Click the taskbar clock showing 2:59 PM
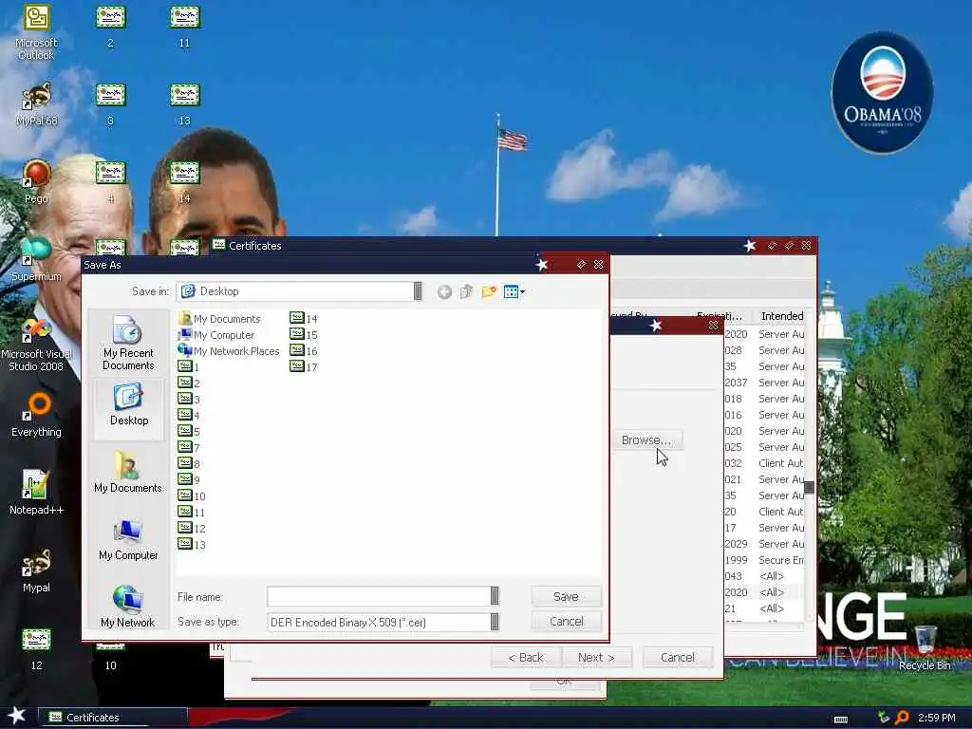This screenshot has width=972, height=729. [937, 718]
